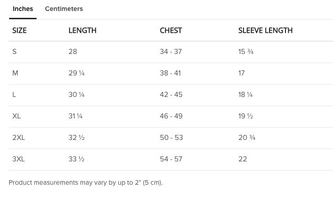Viewport: 333px width, 203px height.
Task: Select the XL size row label
Action: coord(16,116)
